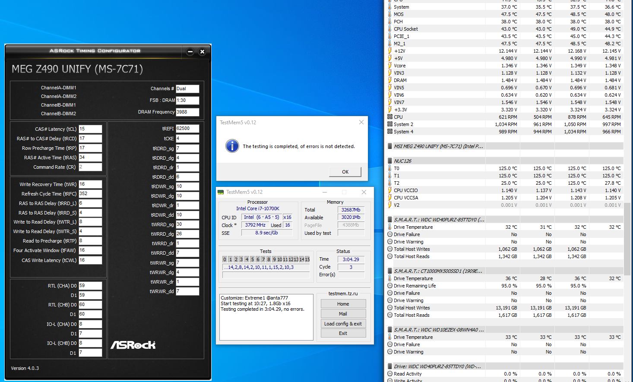The width and height of the screenshot is (633, 382).
Task: Click the Total memory value 32687Mb
Action: pos(351,210)
